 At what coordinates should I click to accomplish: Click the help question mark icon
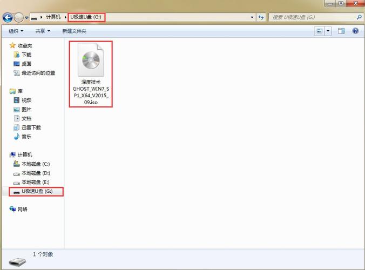pyautogui.click(x=355, y=31)
